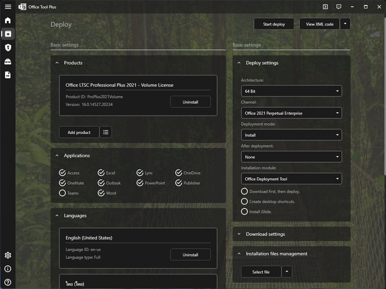
Task: Open dropdown arrow beside Select file
Action: pos(287,272)
